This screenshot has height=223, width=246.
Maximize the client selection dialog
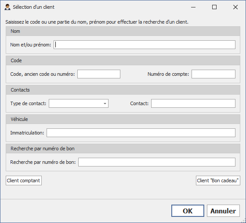[x=214, y=7]
